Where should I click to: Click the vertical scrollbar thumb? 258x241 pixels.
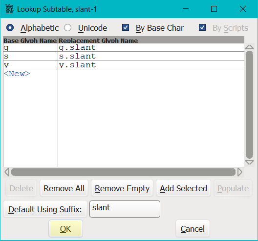(249, 105)
